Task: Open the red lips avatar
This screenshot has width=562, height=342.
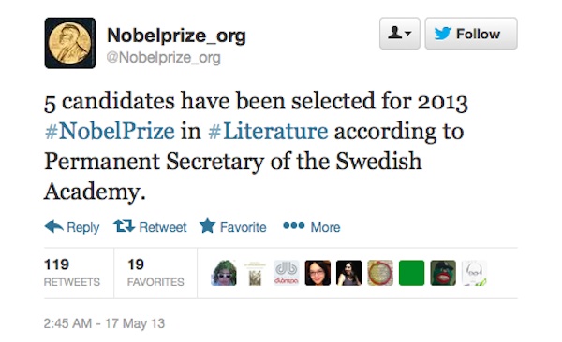Action: coord(443,273)
